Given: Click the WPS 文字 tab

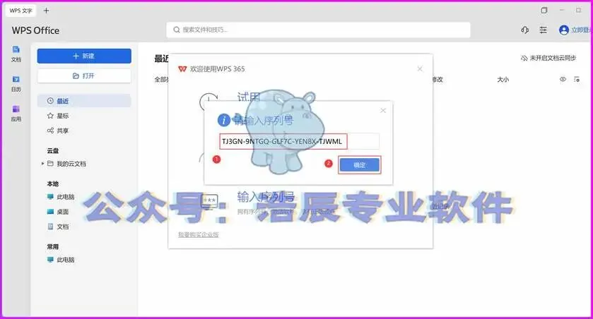Looking at the screenshot, I should [20, 11].
